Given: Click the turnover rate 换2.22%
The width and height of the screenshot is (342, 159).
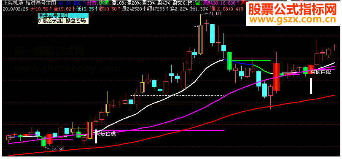Looking at the screenshot, I should 179,9.
